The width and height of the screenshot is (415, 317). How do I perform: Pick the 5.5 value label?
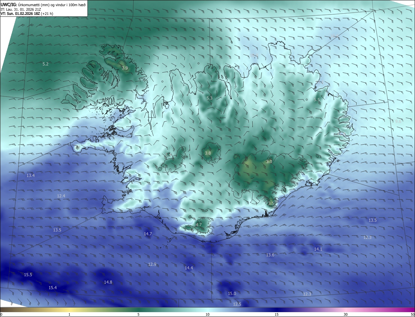(x=317, y=100)
